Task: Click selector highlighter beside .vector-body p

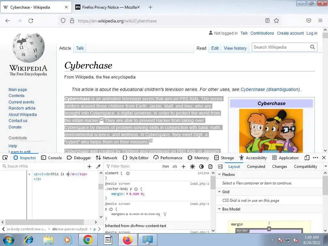Action: pyautogui.click(x=136, y=189)
